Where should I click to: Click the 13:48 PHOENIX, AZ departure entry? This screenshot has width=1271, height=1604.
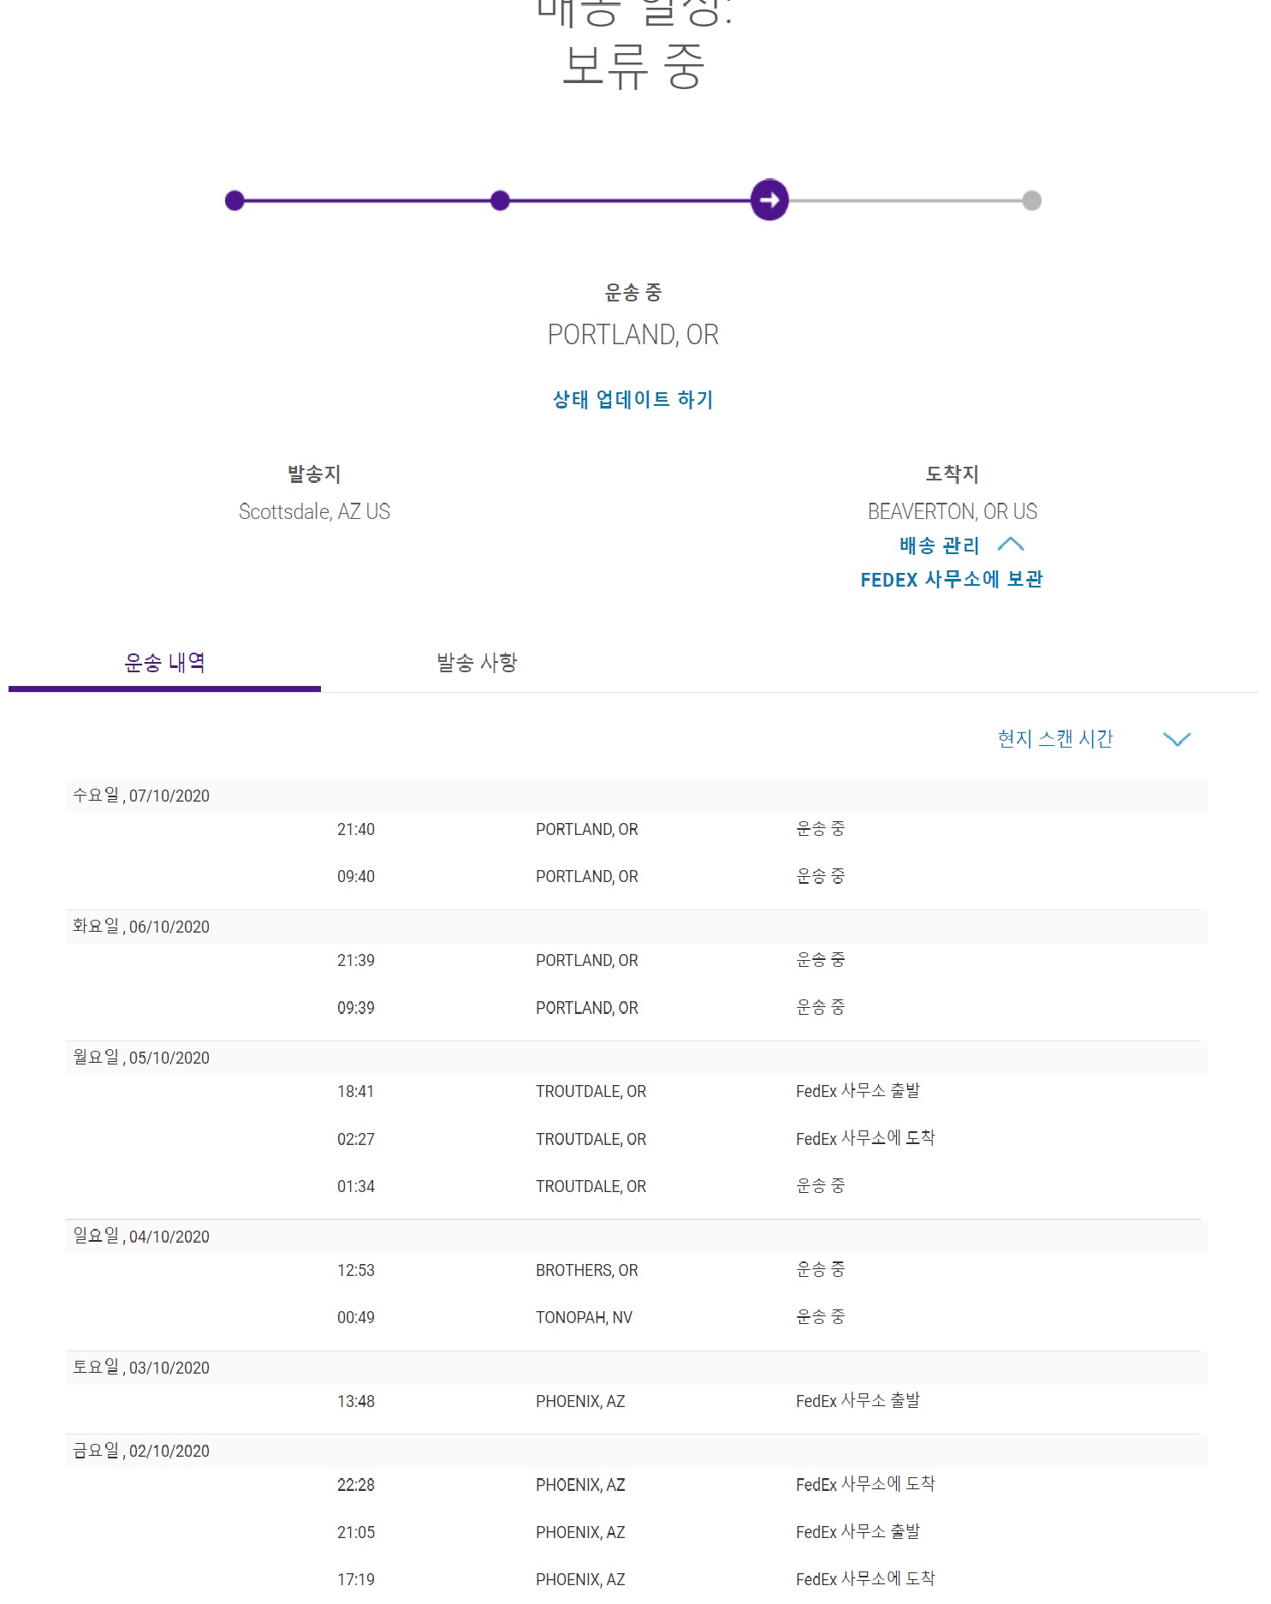pyautogui.click(x=581, y=1401)
